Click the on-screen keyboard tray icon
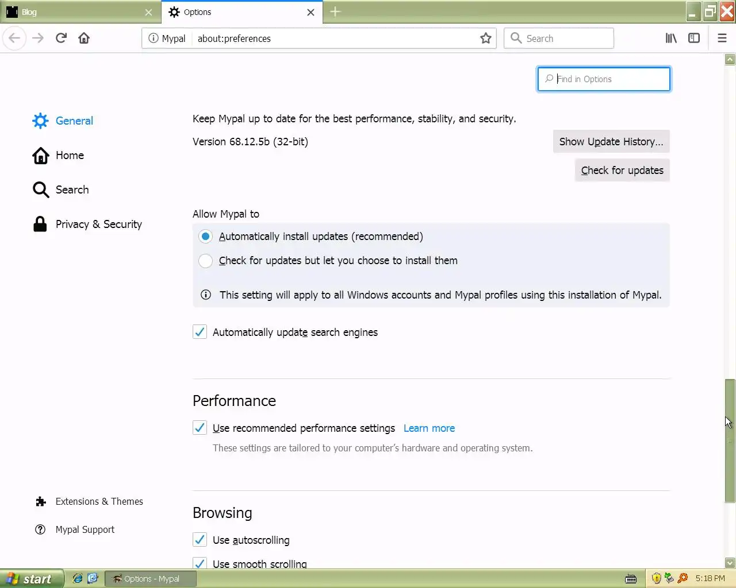This screenshot has width=736, height=588. click(631, 579)
